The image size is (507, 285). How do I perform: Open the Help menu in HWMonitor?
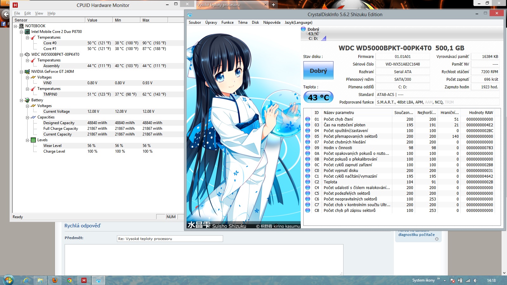[x=51, y=13]
